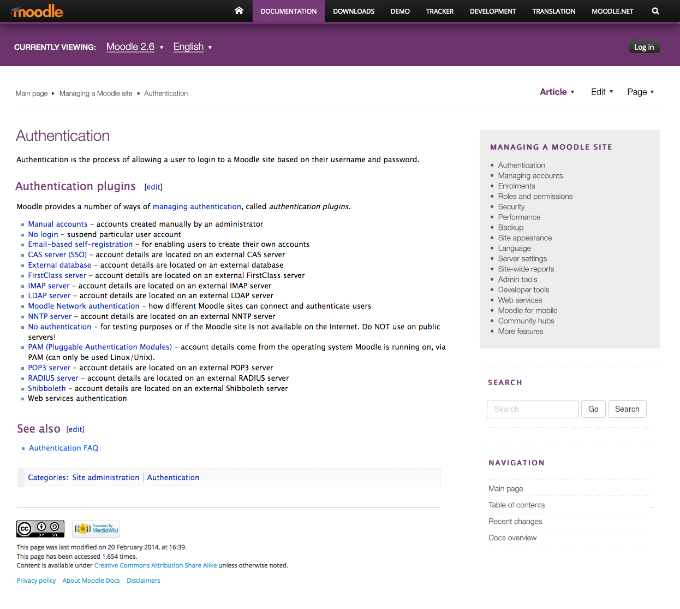The image size is (680, 609).
Task: Follow the Main page breadcrumb link
Action: [32, 93]
